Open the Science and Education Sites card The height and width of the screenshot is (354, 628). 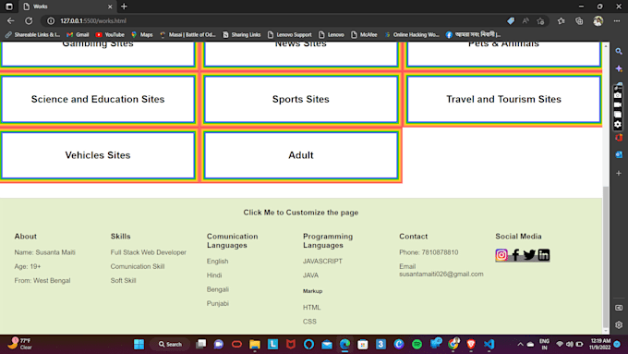click(98, 99)
